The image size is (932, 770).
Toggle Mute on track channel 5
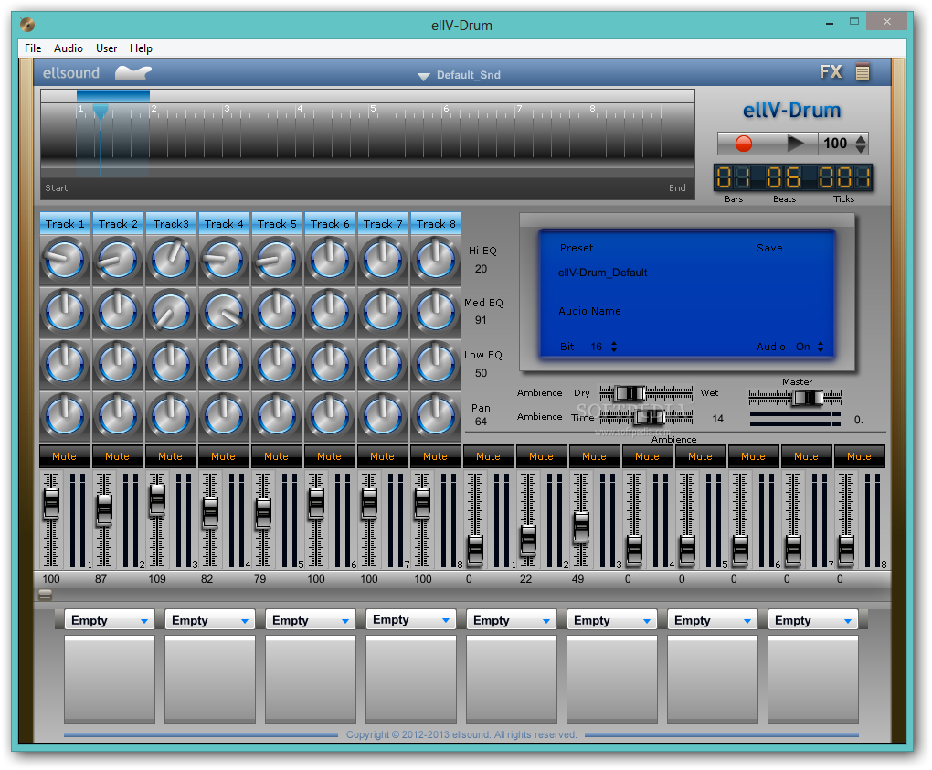[x=276, y=456]
